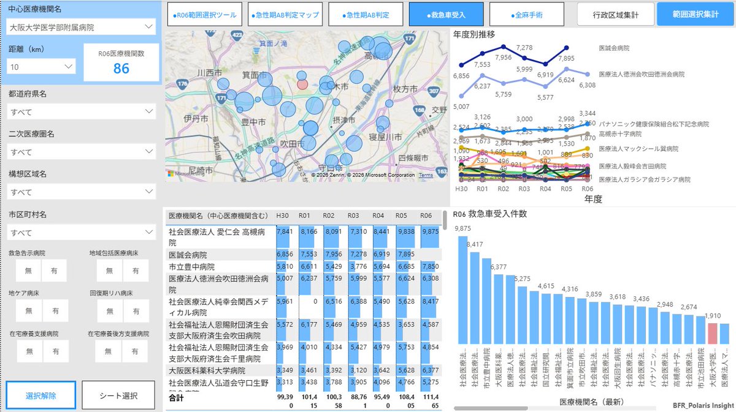Click the 医療法人徳洲会吹田徳洲会病院 line label
Viewport: 736px width, 412px height.
point(642,74)
